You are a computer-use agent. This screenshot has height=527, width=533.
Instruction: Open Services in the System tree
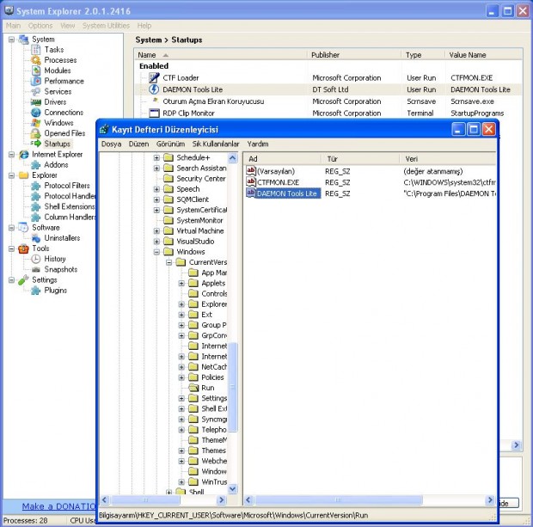[58, 91]
